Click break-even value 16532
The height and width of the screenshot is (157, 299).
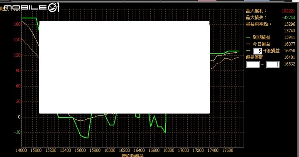point(289,64)
